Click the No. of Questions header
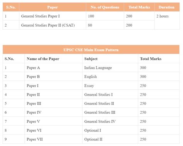 click(105, 7)
